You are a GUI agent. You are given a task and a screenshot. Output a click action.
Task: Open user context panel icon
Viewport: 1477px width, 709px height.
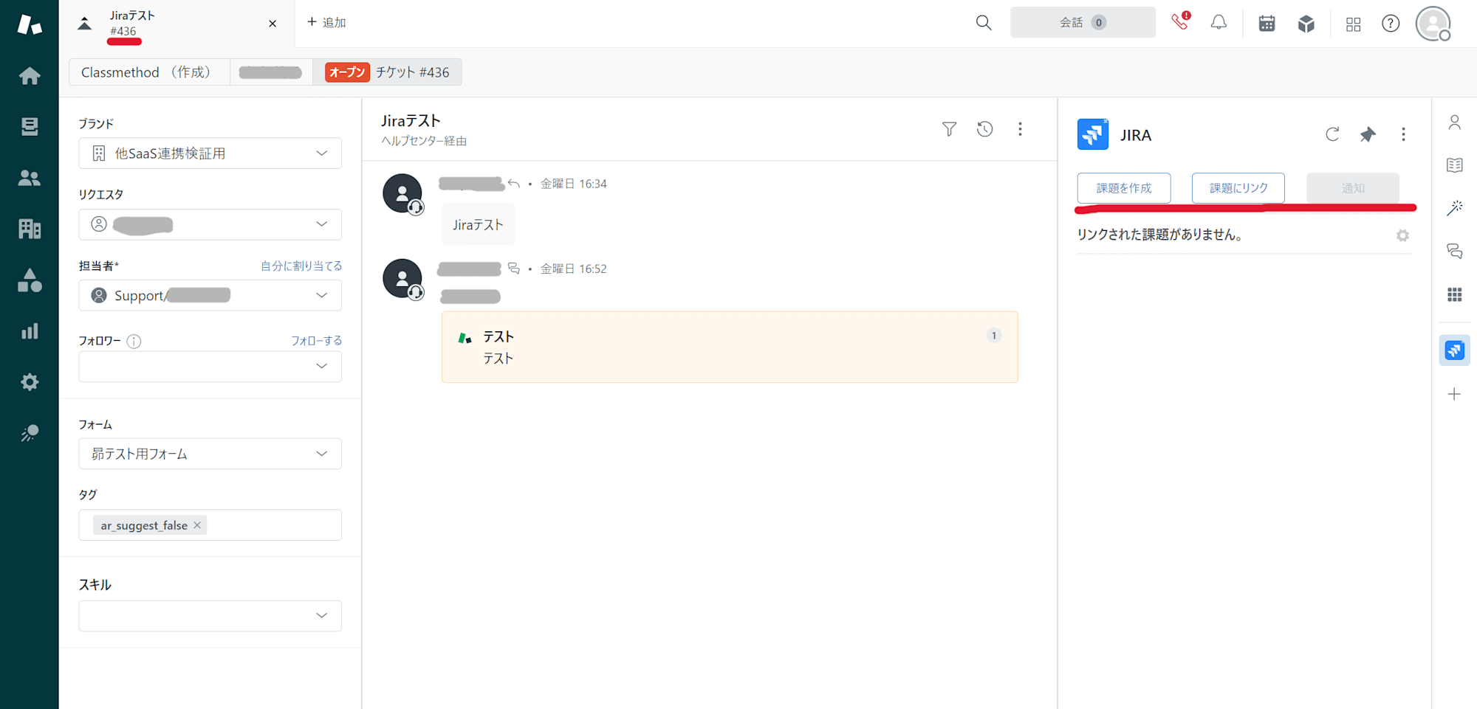(x=1454, y=122)
